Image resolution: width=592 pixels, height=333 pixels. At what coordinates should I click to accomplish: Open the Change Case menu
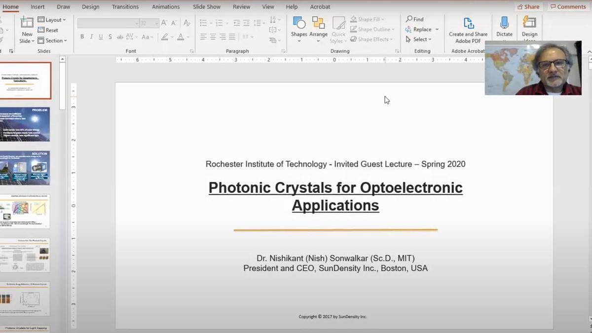pyautogui.click(x=148, y=37)
